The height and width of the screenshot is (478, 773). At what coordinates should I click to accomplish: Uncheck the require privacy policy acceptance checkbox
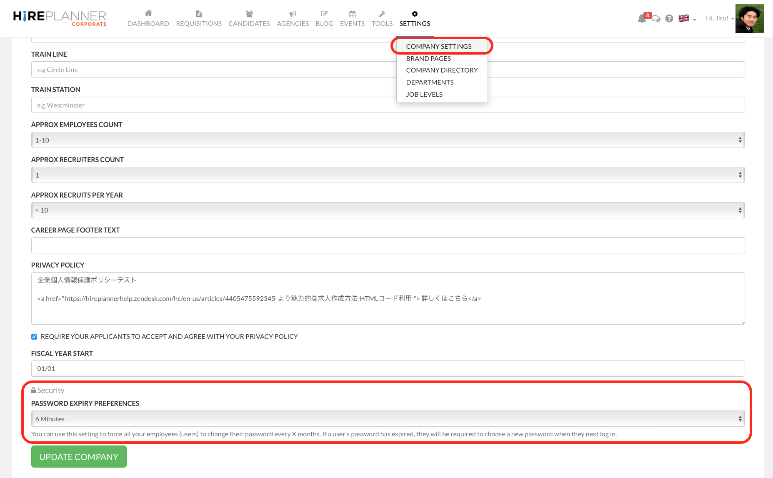tap(34, 337)
